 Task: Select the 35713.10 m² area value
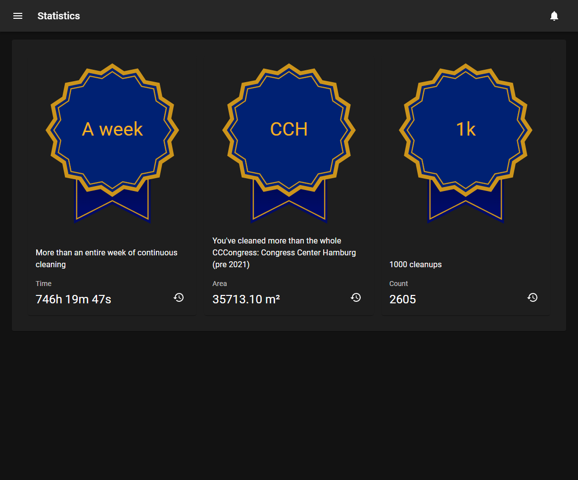pyautogui.click(x=246, y=299)
